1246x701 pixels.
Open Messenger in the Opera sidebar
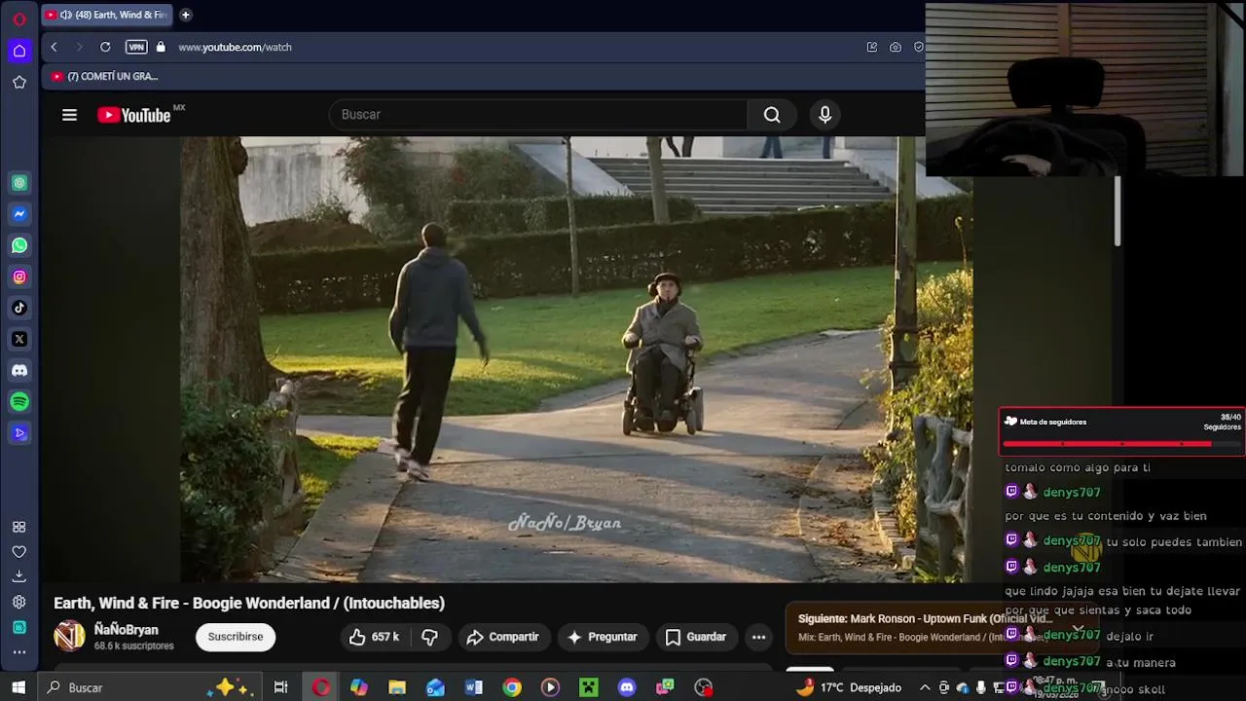tap(18, 214)
